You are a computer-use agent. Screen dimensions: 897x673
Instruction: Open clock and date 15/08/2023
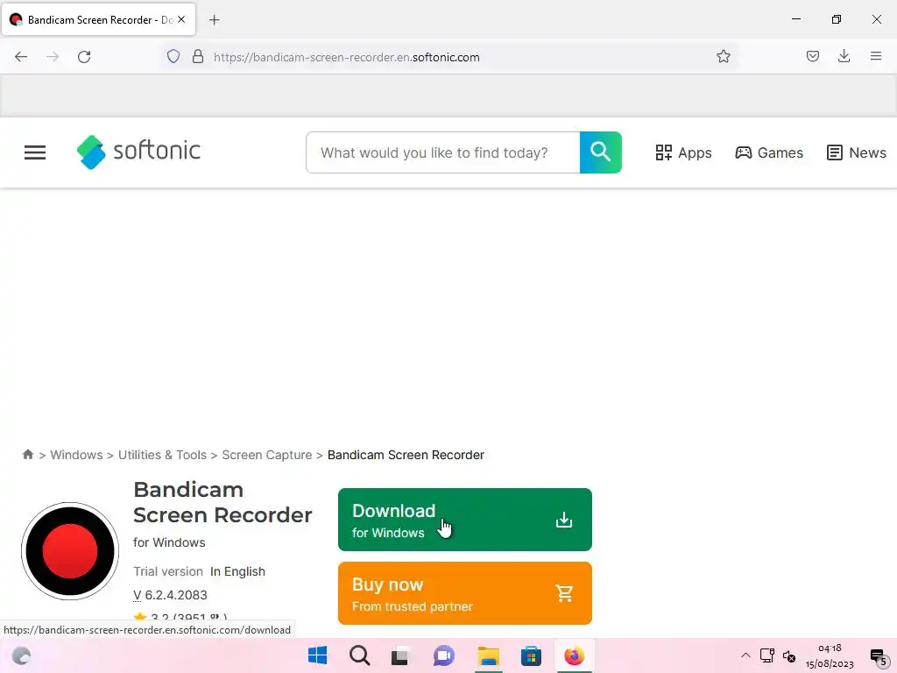coord(830,655)
